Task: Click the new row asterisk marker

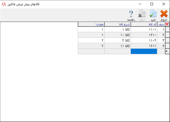Action: (x=167, y=52)
